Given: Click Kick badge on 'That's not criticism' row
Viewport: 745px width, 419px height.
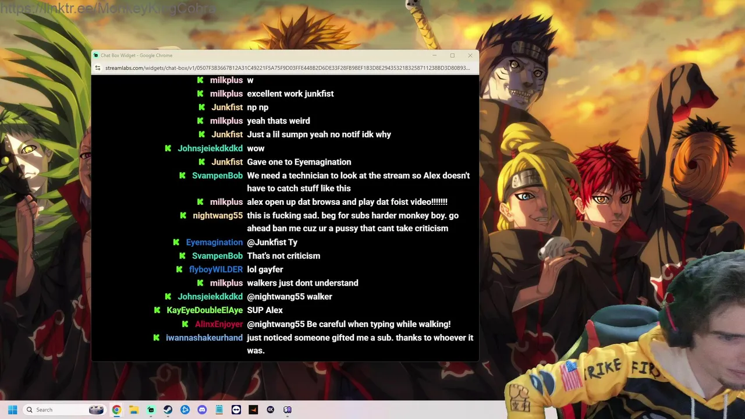Looking at the screenshot, I should [x=183, y=255].
